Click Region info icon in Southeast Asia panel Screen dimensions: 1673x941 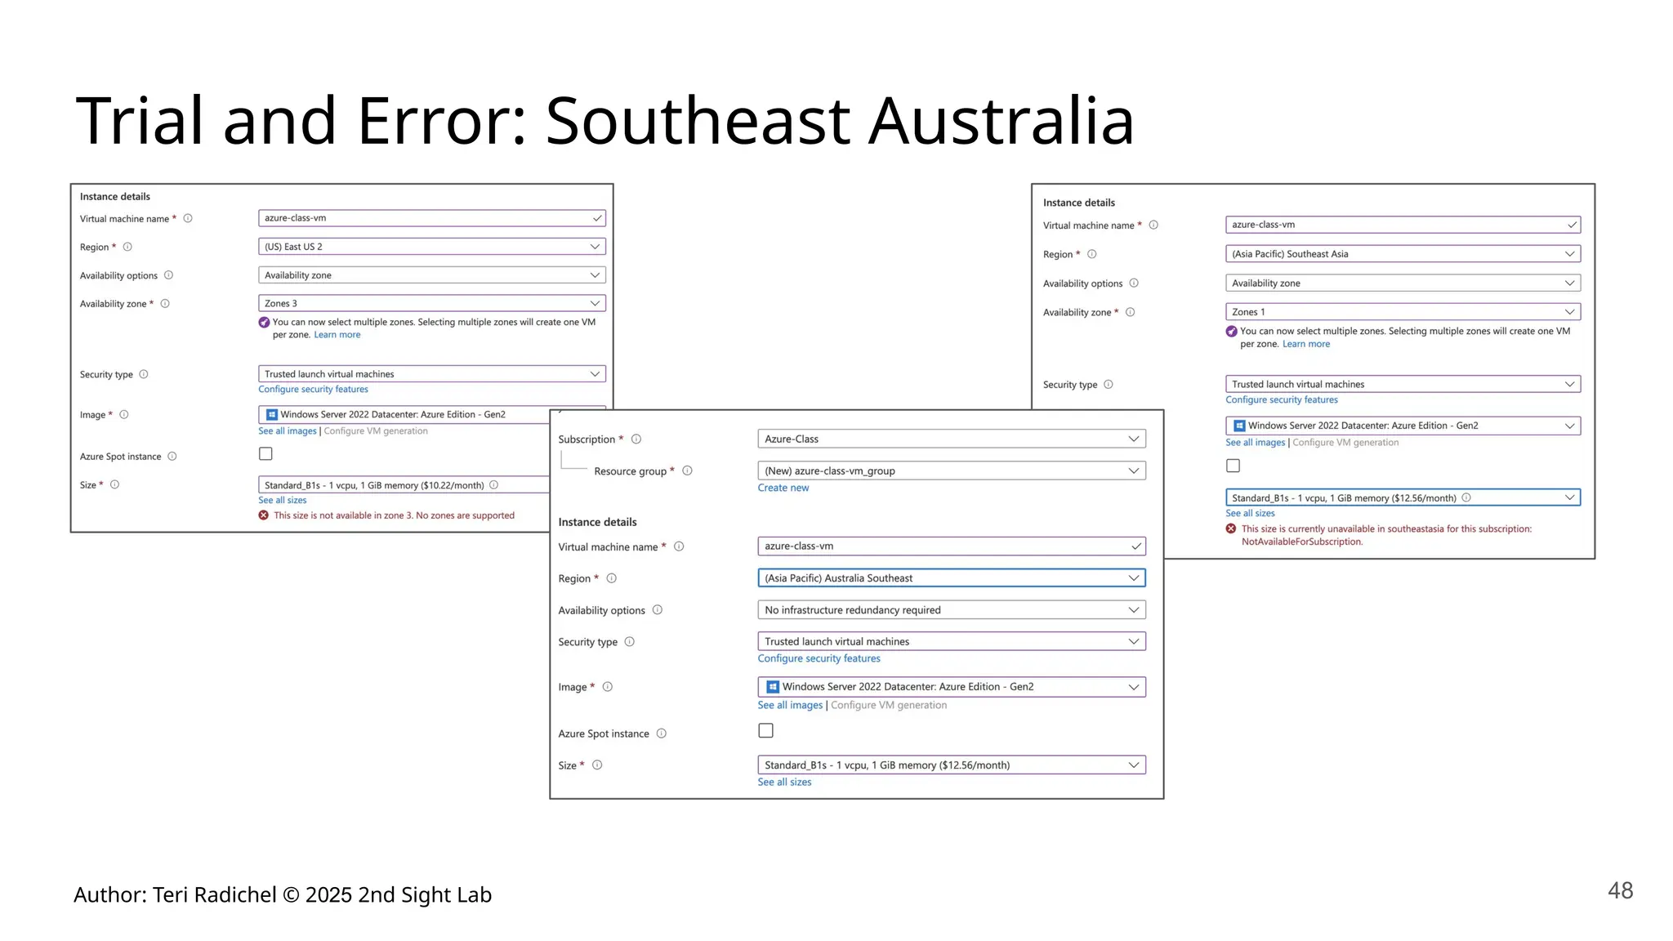point(1091,254)
